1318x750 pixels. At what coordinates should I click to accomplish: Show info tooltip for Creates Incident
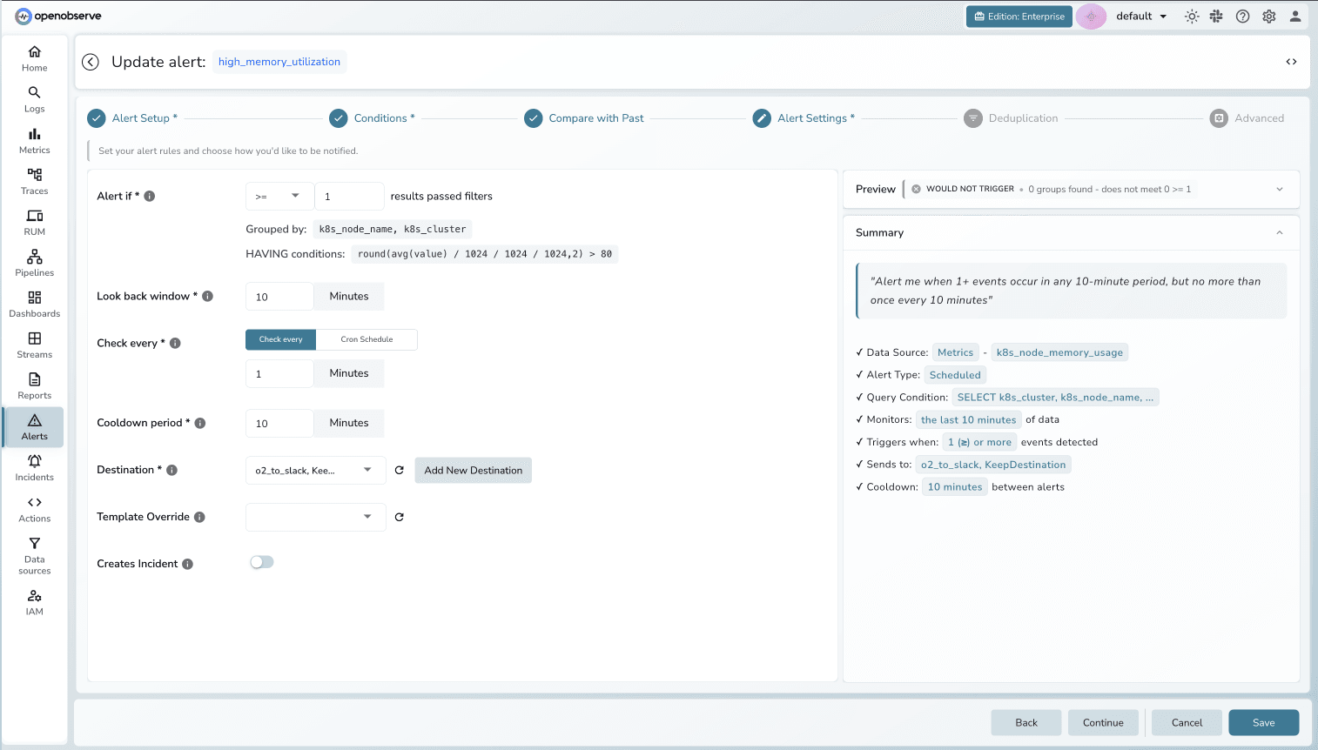188,564
